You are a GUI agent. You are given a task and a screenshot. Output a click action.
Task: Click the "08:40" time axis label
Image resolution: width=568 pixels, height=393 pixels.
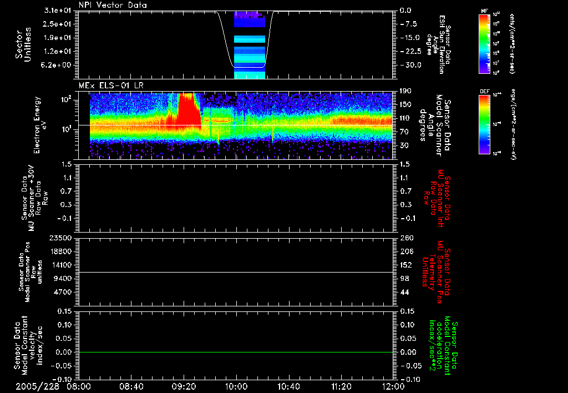[131, 386]
